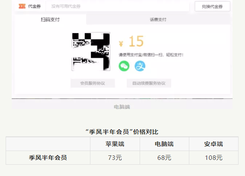
Task: Click the 代金券 label text
Action: tap(34, 6)
